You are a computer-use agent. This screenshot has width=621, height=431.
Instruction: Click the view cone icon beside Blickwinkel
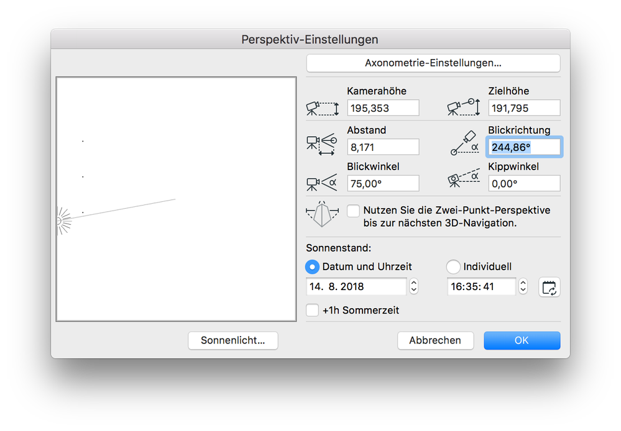[321, 183]
